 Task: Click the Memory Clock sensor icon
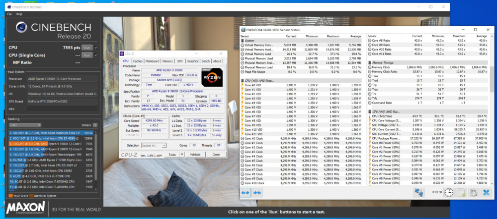click(370, 67)
